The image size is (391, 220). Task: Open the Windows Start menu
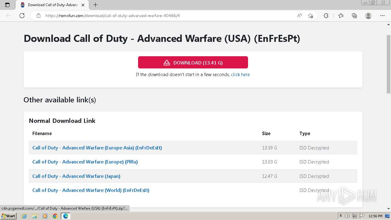[8, 216]
